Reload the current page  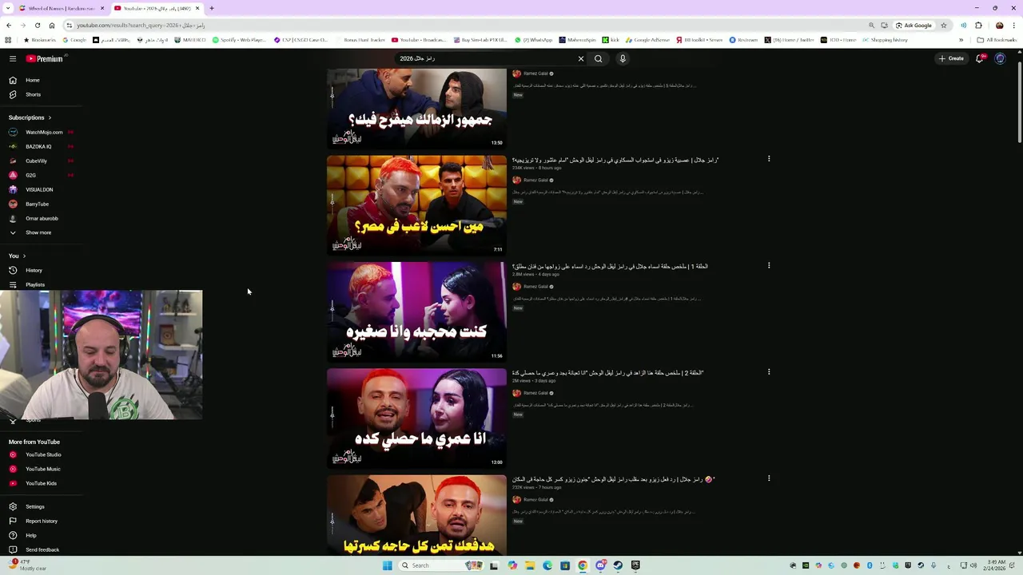38,25
